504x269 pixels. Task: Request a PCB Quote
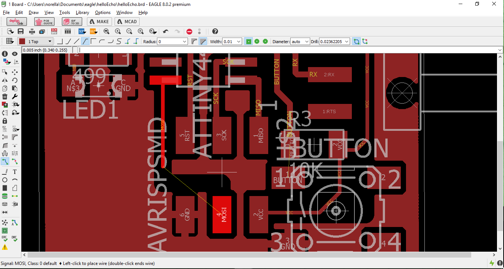coord(44,22)
